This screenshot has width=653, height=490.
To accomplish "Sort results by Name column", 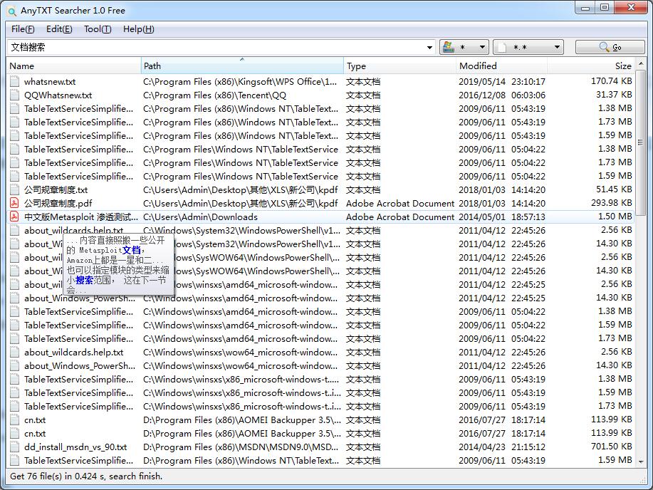I will pyautogui.click(x=74, y=66).
